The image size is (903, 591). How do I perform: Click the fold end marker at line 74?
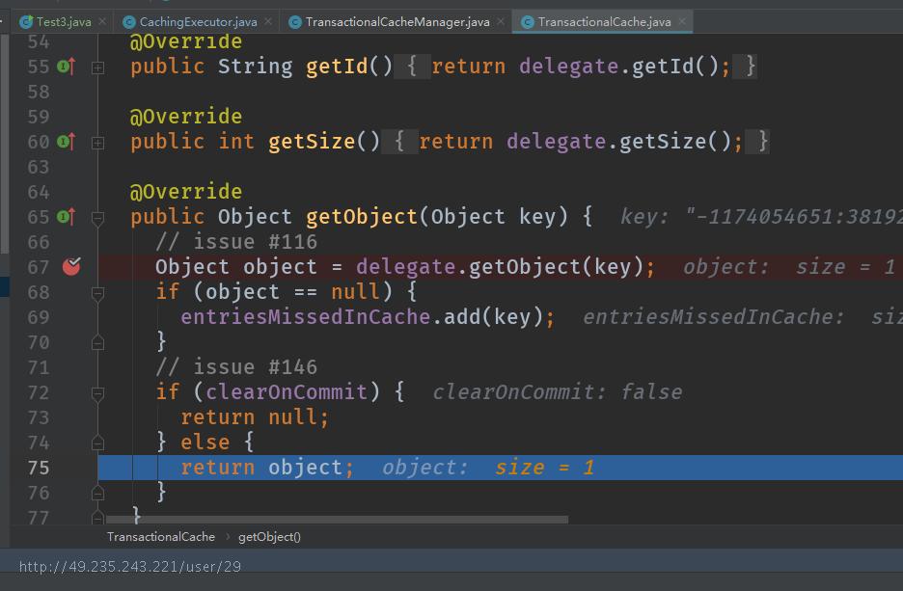tap(97, 443)
